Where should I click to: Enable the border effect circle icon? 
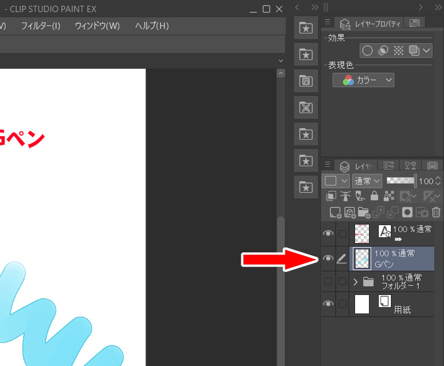coord(367,51)
